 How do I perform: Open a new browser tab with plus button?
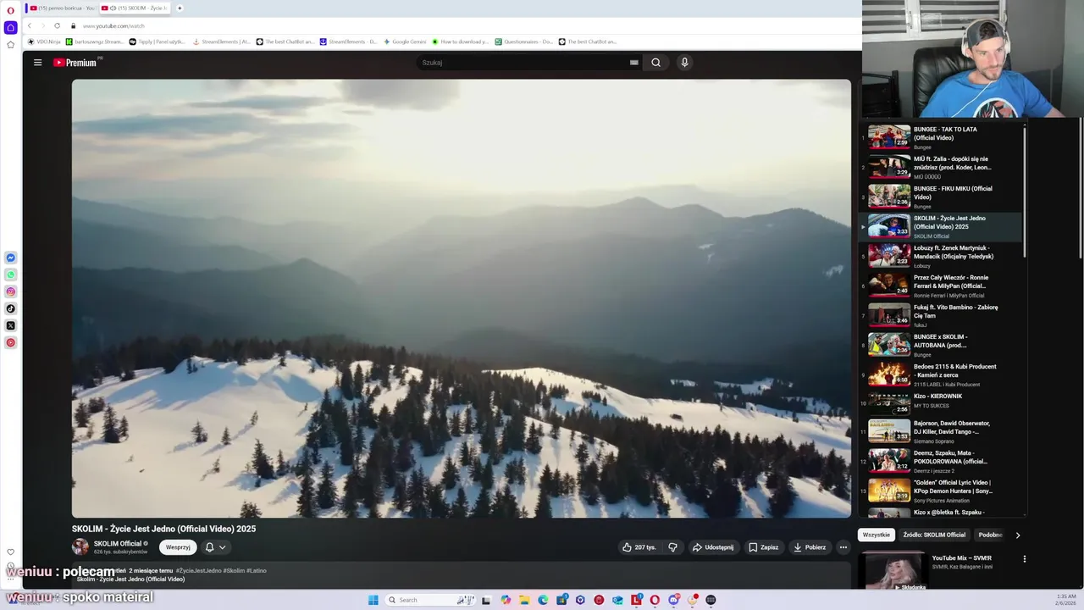180,8
